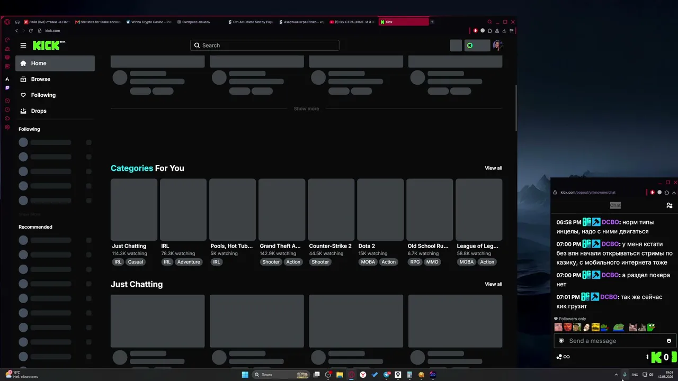This screenshot has height=381, width=678.
Task: Open the Old School RuneScape category title
Action: [x=428, y=246]
